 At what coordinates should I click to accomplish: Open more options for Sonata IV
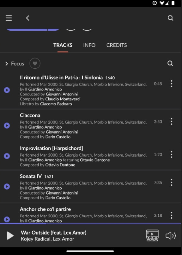pos(172,183)
